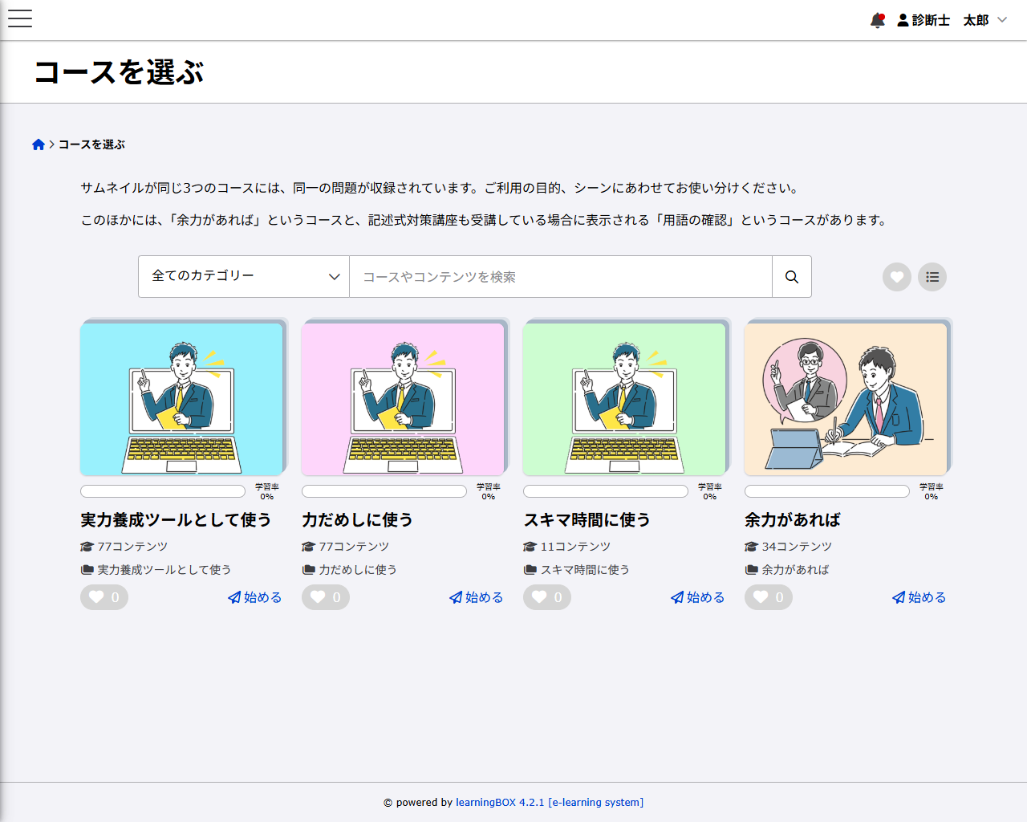Click the progress bar of 余力があれば
This screenshot has height=822, width=1027.
coord(826,490)
